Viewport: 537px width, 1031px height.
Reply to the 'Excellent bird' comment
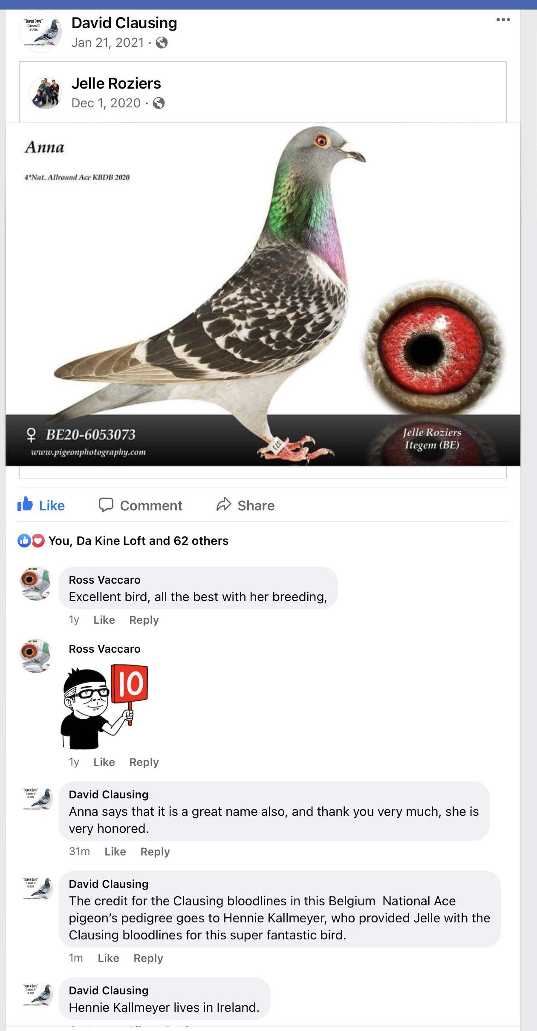[144, 620]
